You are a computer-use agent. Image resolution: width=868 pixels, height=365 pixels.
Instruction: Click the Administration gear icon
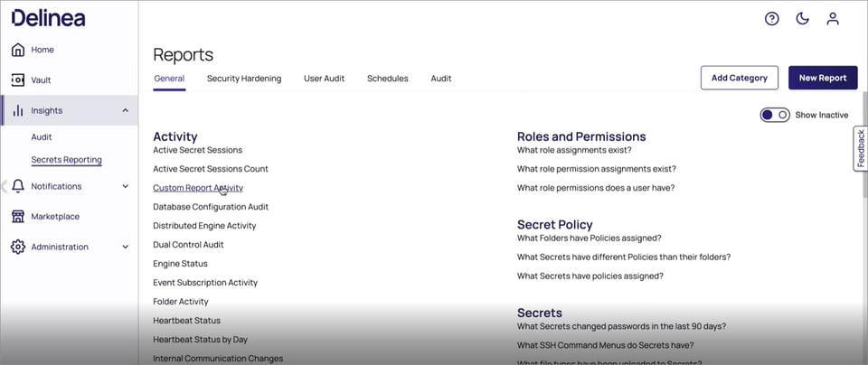click(18, 247)
